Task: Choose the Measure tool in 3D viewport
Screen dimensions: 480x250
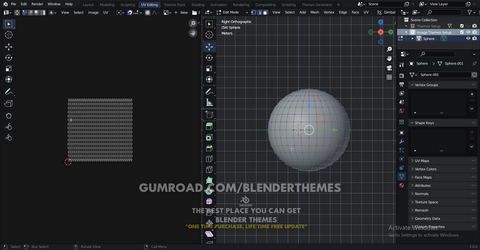Action: pyautogui.click(x=209, y=103)
